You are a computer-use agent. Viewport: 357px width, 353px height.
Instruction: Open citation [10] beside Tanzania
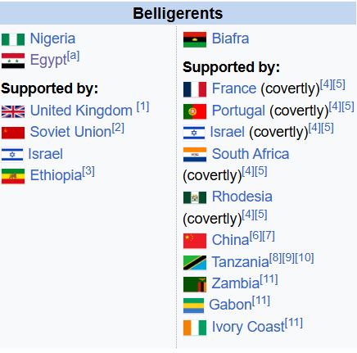click(x=305, y=257)
